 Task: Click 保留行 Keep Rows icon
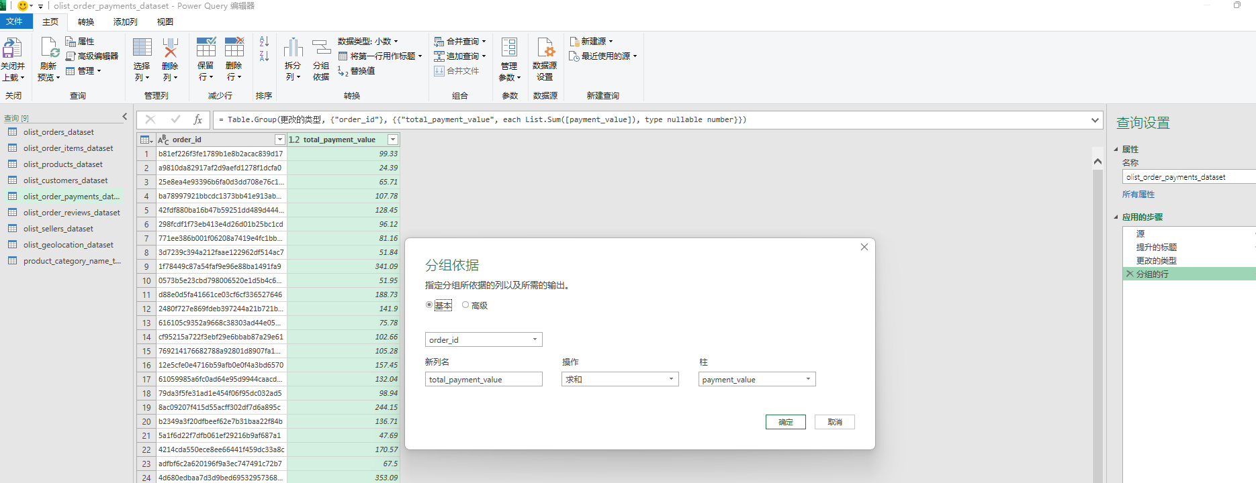pos(206,48)
